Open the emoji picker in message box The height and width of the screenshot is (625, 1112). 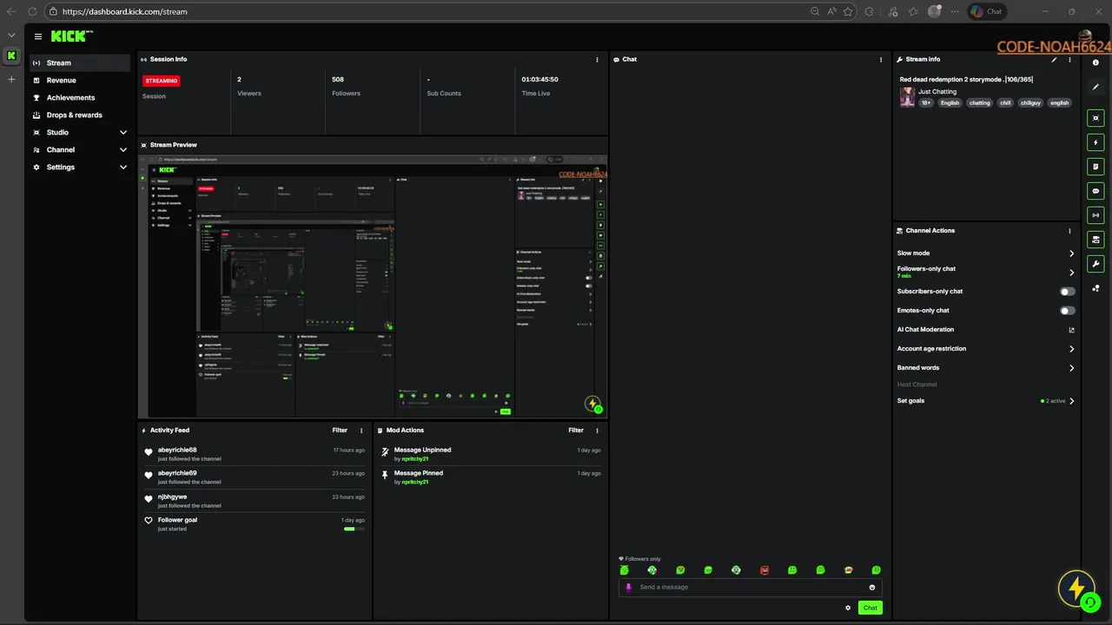click(872, 588)
